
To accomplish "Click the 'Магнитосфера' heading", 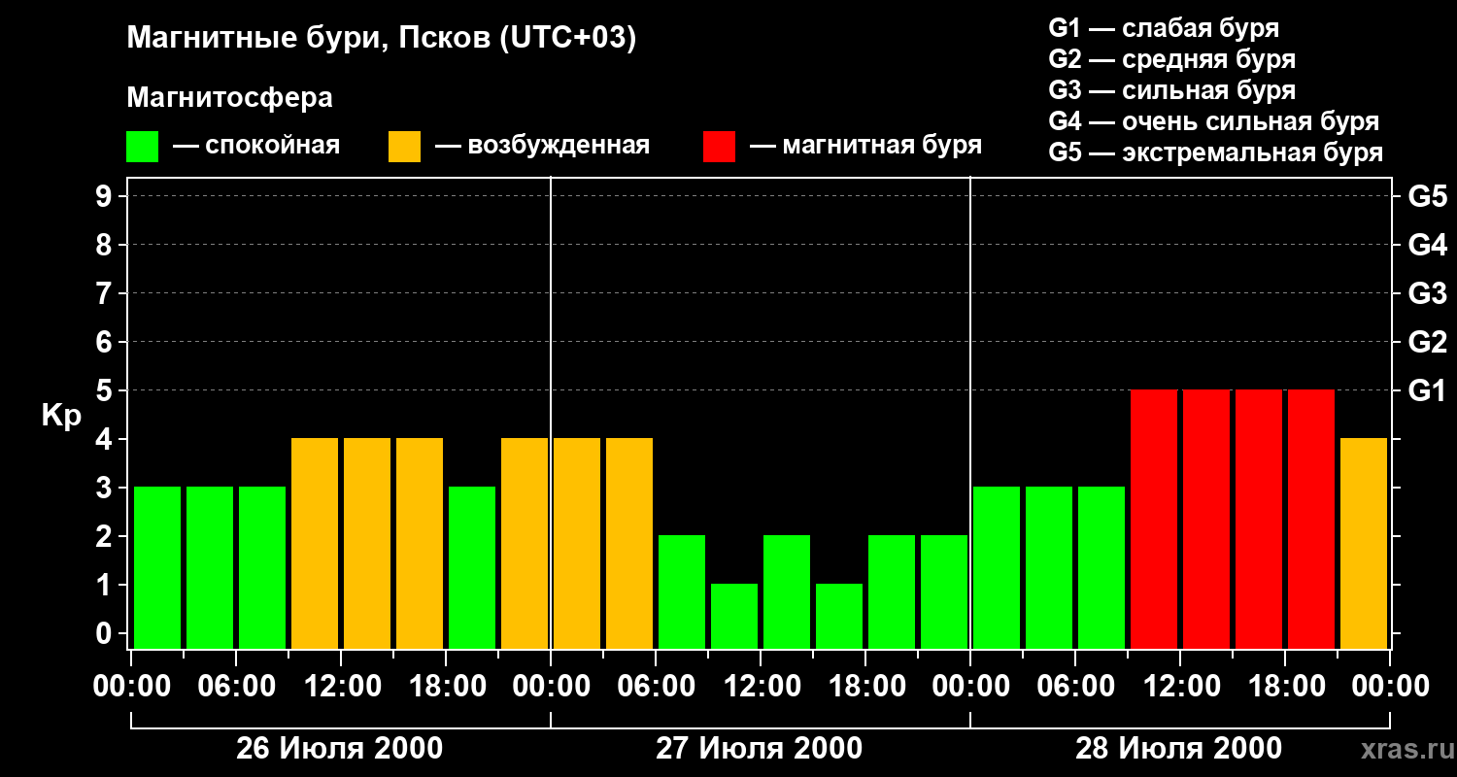I will coord(229,97).
